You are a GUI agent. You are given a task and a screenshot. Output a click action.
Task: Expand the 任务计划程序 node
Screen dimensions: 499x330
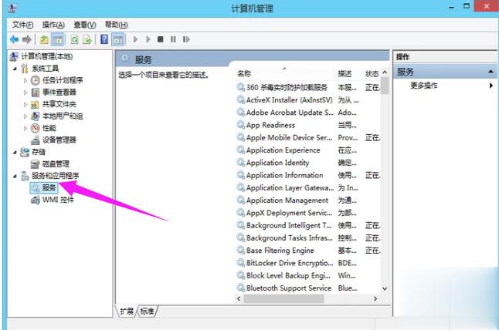pos(25,80)
